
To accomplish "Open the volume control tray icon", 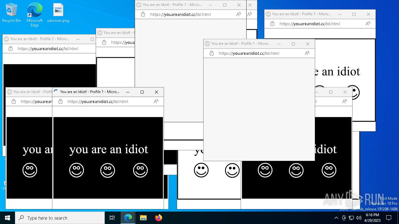I will click(358, 218).
